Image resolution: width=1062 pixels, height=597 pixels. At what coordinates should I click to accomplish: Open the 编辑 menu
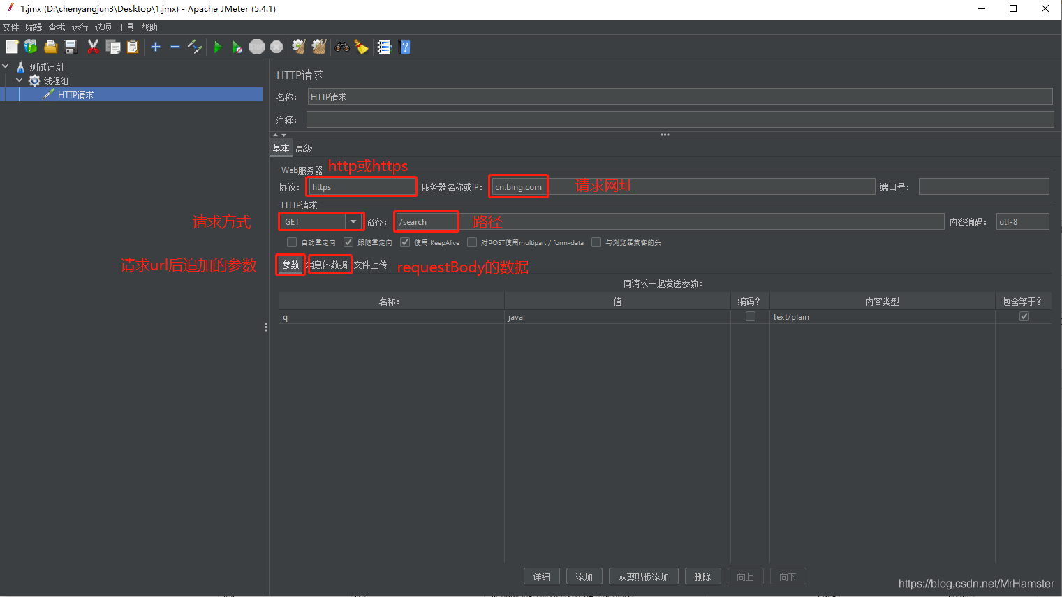[x=34, y=27]
